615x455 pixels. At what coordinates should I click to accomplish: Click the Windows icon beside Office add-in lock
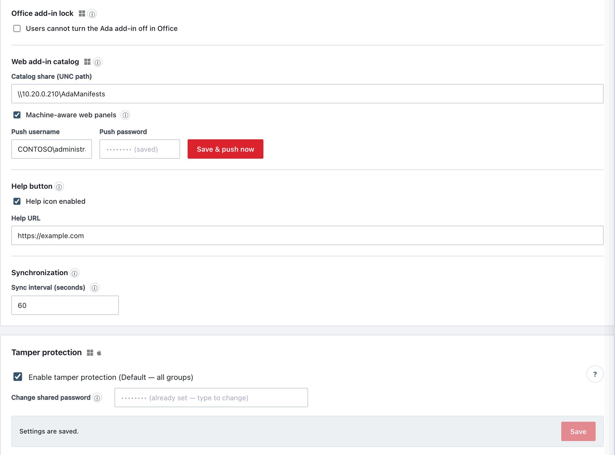click(x=82, y=14)
